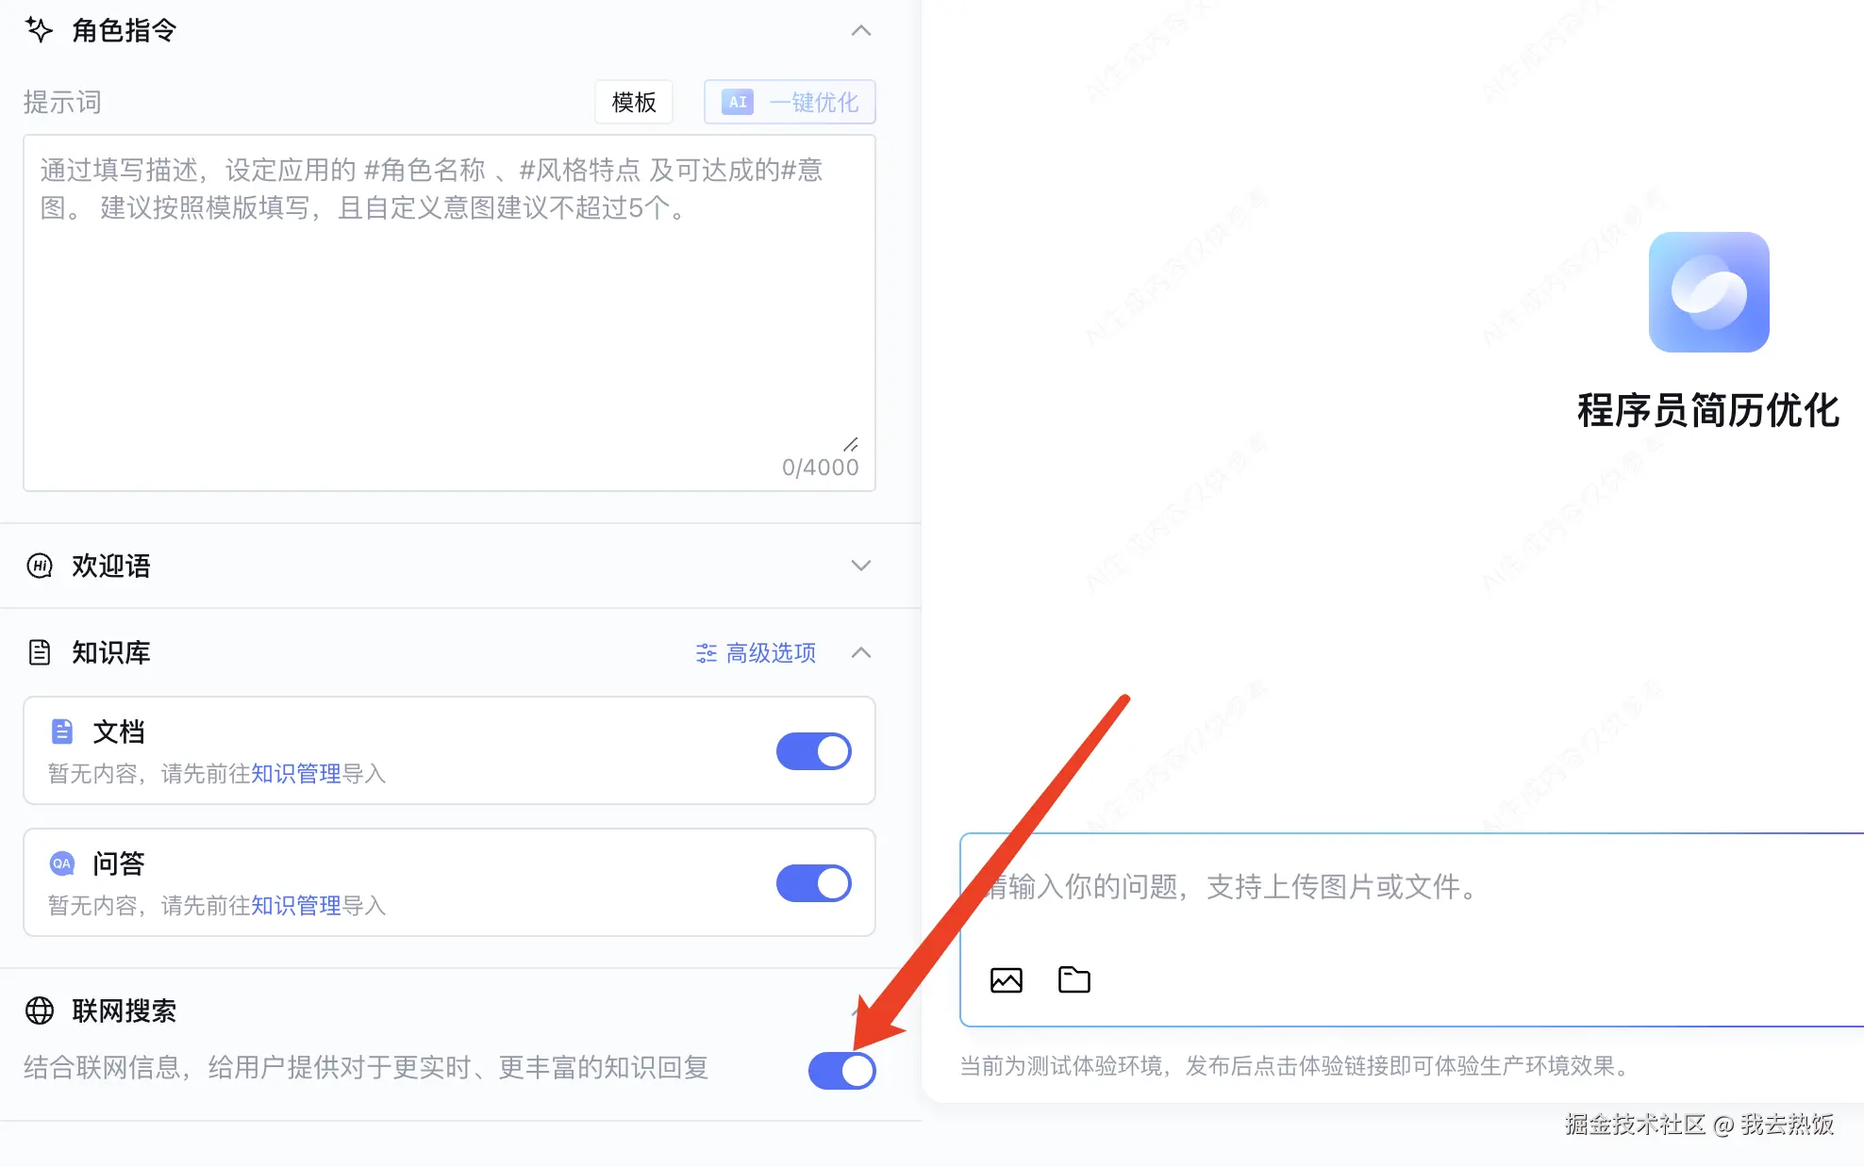Viewport: 1864px width, 1167px height.
Task: Click the 知识库 document icon
Action: [x=40, y=652]
